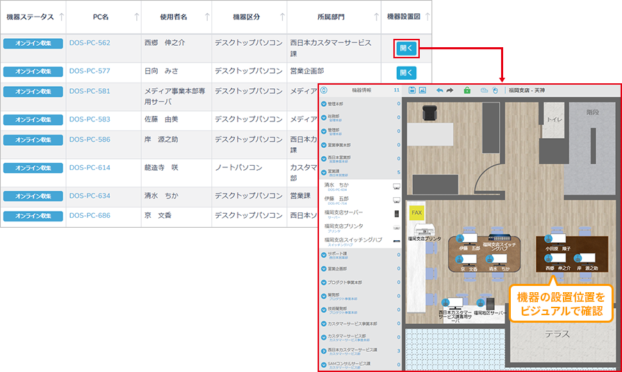
Task: Select 福岡支店サーバー entry in device list
Action: click(x=361, y=214)
